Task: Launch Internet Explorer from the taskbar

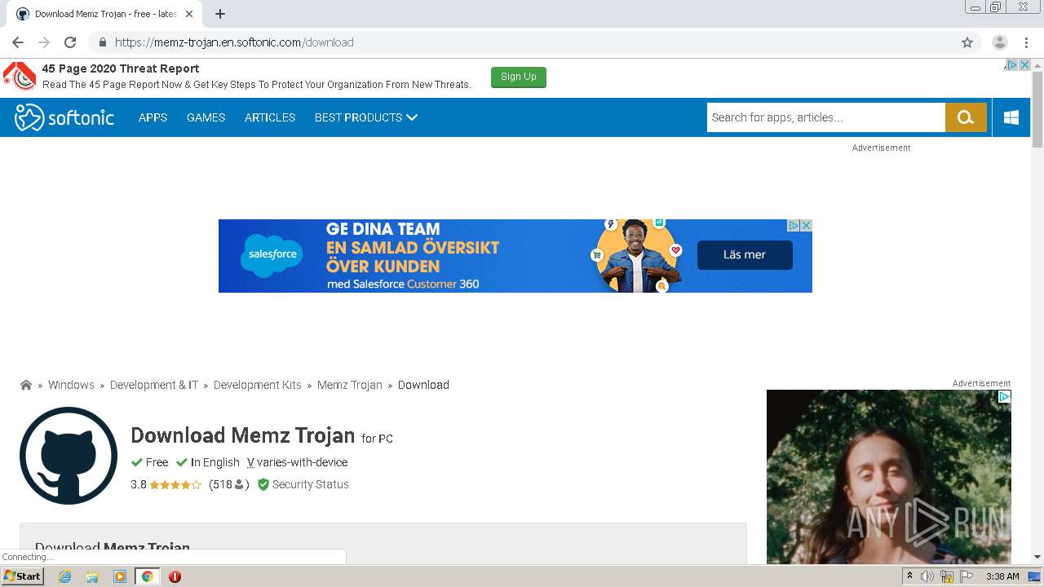Action: click(x=64, y=576)
